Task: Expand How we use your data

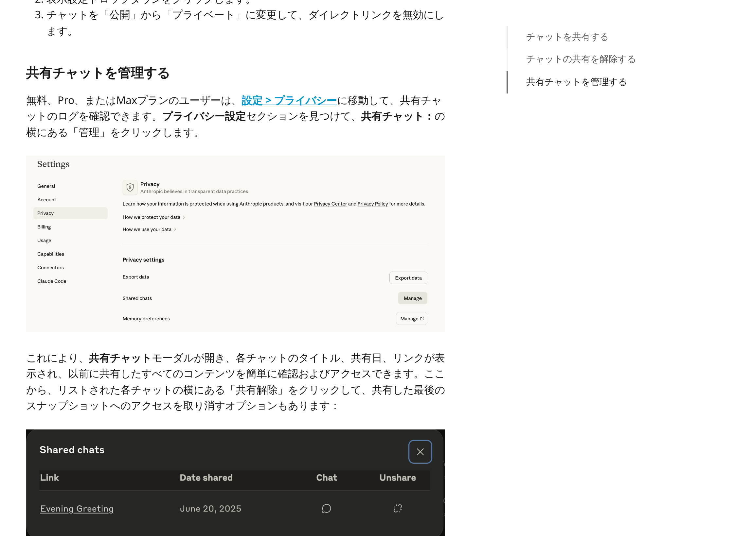Action: (x=150, y=229)
